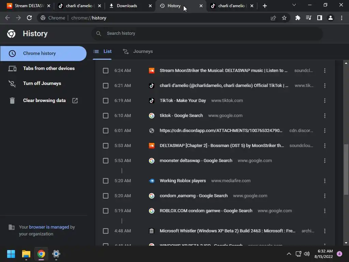Viewport: 349px width, 262px height.
Task: Open more actions for cdn.discordapp entry
Action: point(325,131)
